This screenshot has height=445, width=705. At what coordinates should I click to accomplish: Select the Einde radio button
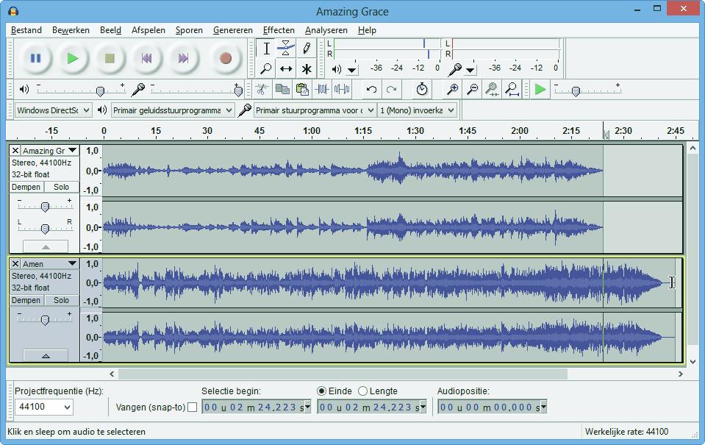point(321,391)
